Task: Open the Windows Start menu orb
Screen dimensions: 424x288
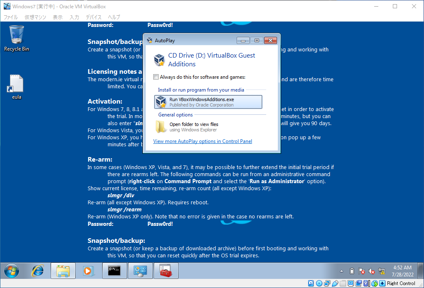Action: (x=12, y=271)
